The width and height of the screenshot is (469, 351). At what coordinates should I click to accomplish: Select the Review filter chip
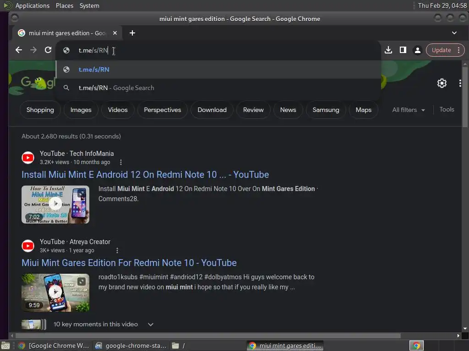click(x=253, y=110)
